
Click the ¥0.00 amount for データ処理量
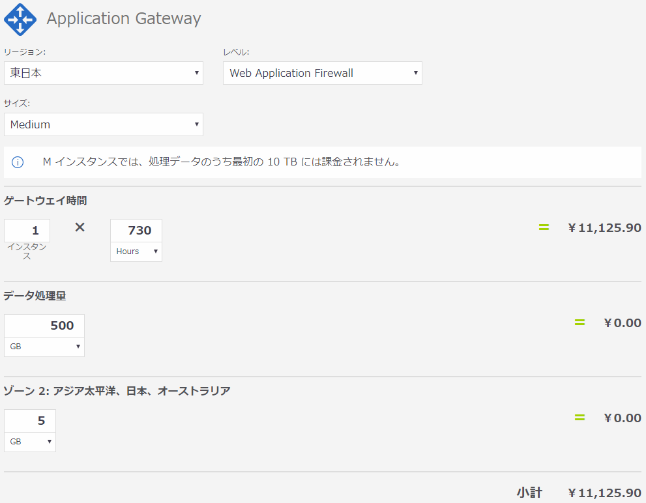point(623,323)
